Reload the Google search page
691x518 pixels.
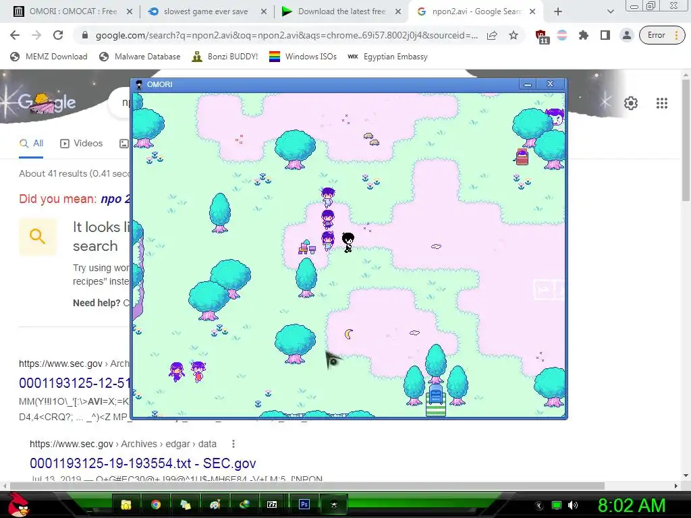point(58,35)
